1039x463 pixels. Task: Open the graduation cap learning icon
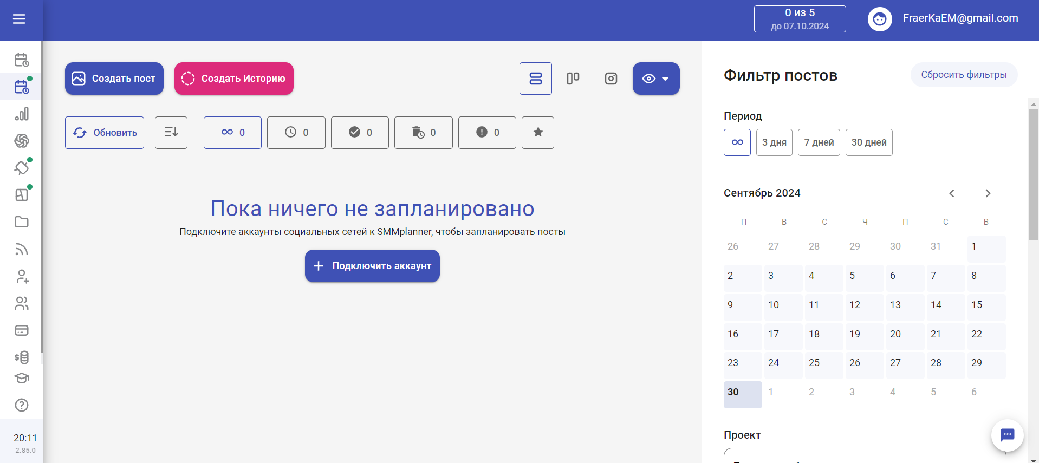coord(22,378)
